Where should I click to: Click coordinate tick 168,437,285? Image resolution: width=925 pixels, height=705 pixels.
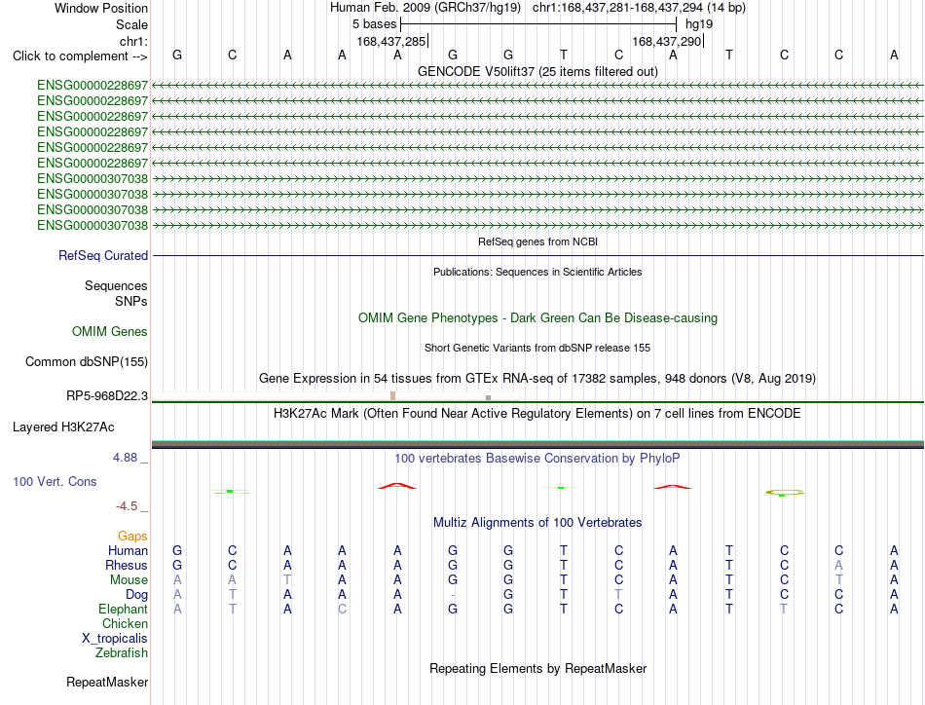pos(391,41)
